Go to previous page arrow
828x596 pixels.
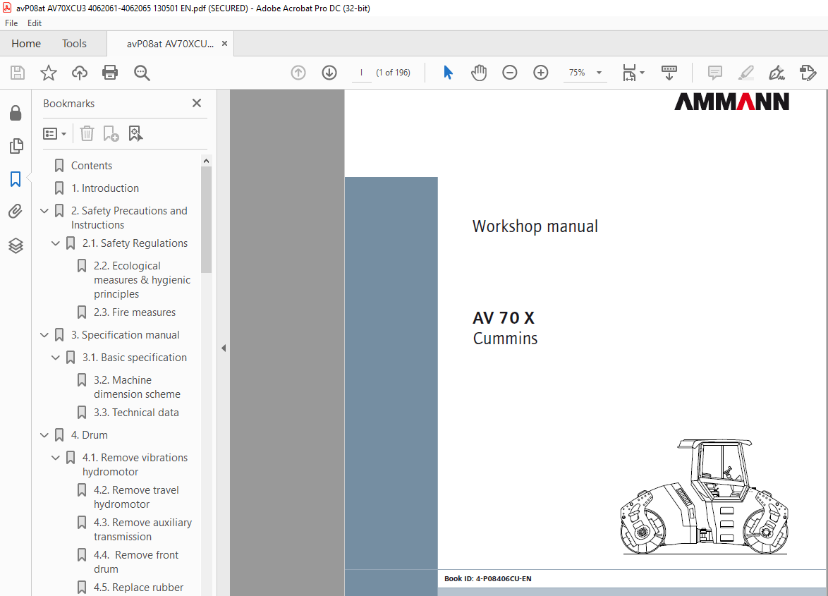tap(298, 73)
